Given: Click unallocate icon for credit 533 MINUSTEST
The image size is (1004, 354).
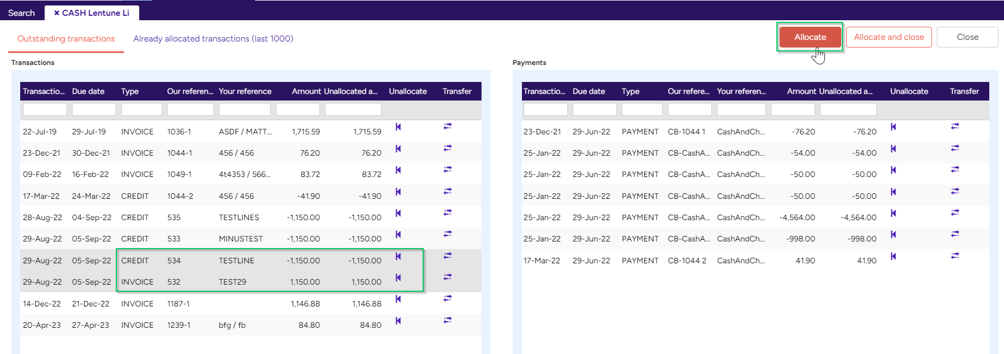Looking at the screenshot, I should (398, 234).
